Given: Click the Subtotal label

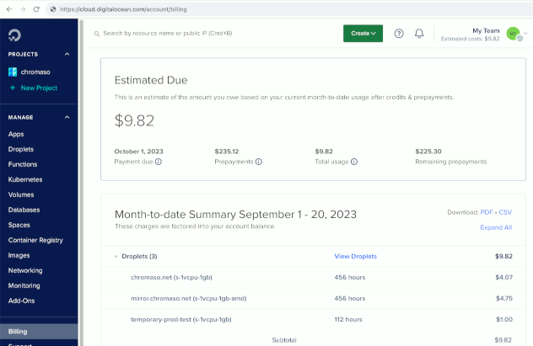Looking at the screenshot, I should click(284, 340).
